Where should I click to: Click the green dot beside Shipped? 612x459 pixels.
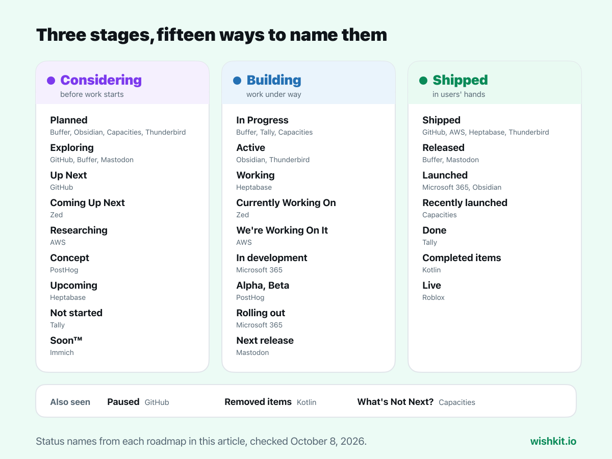coord(423,81)
